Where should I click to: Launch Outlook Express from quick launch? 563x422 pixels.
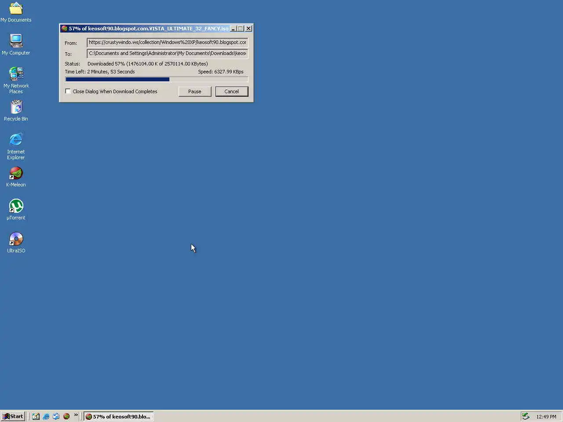click(56, 416)
